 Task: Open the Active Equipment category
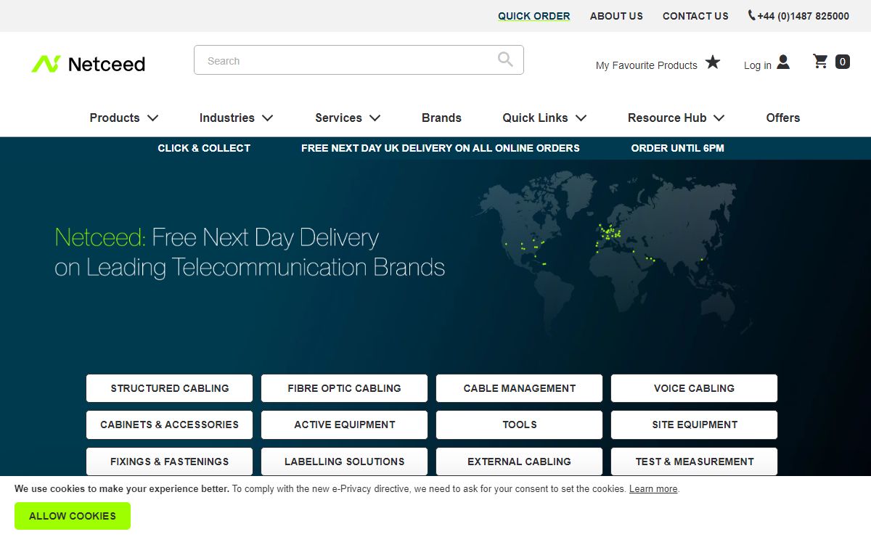click(x=345, y=425)
